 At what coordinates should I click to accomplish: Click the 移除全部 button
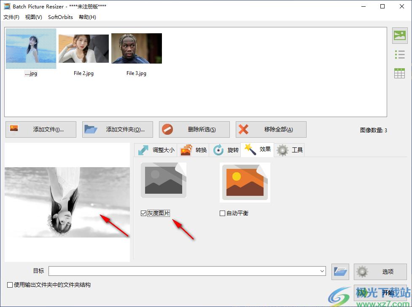pos(271,130)
